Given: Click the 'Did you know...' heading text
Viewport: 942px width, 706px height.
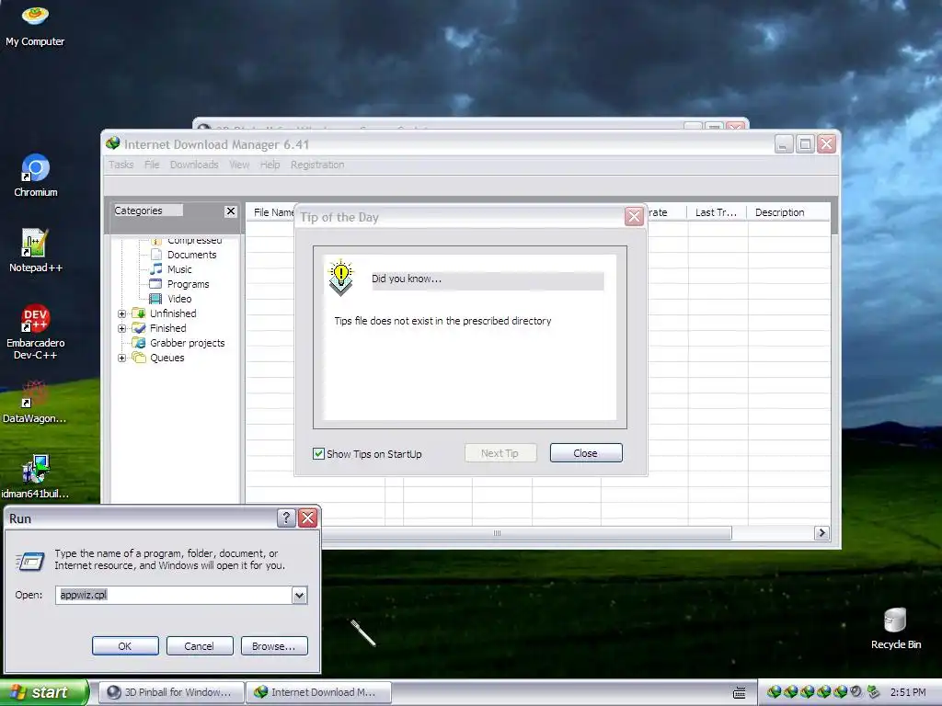Looking at the screenshot, I should click(406, 279).
